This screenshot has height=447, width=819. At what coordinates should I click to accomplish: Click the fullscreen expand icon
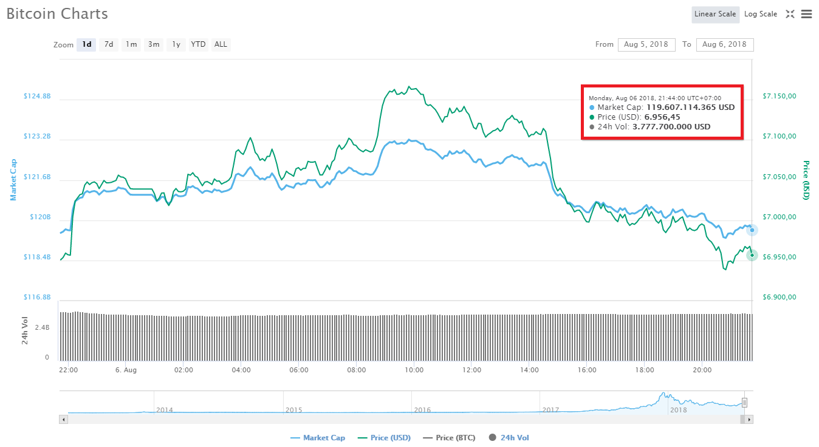pos(791,14)
